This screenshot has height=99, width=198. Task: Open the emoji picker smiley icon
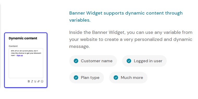(x=42, y=81)
